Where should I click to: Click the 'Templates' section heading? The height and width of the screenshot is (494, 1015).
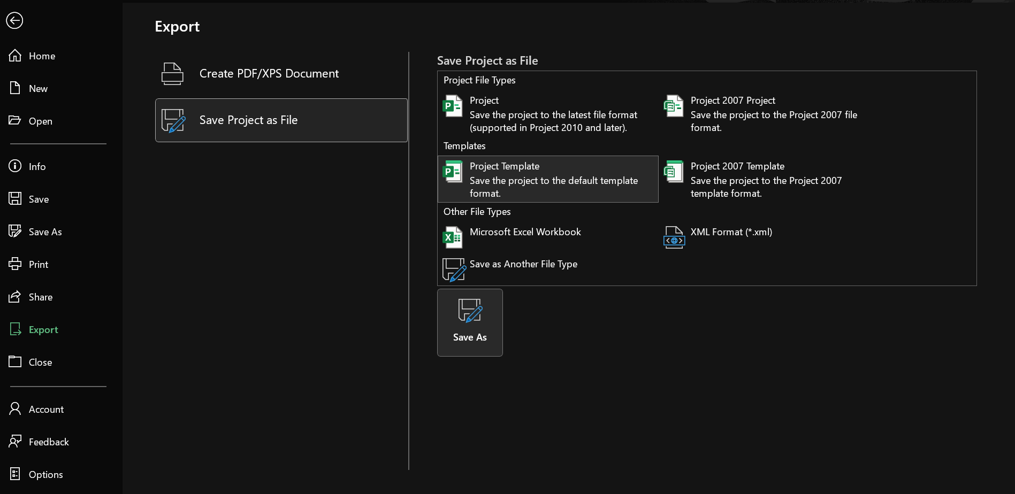tap(464, 146)
